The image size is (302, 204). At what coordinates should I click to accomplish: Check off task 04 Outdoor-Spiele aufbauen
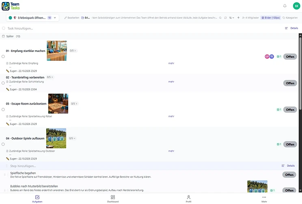(x=3, y=144)
